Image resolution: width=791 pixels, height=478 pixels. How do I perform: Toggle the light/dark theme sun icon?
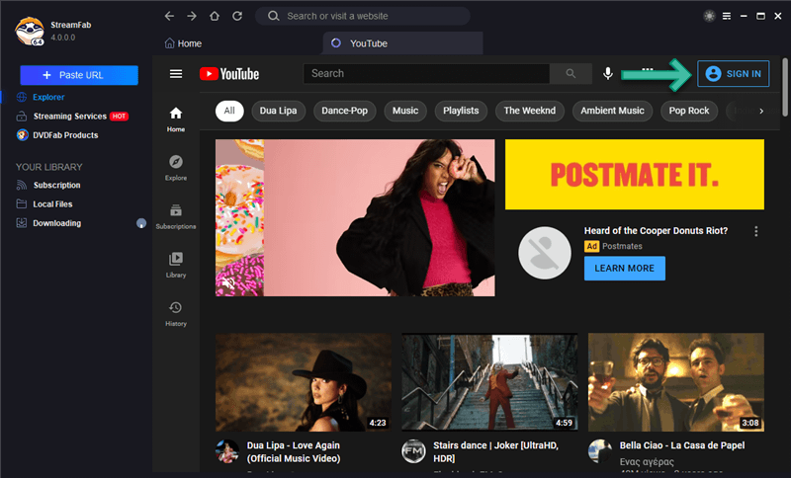(x=709, y=16)
